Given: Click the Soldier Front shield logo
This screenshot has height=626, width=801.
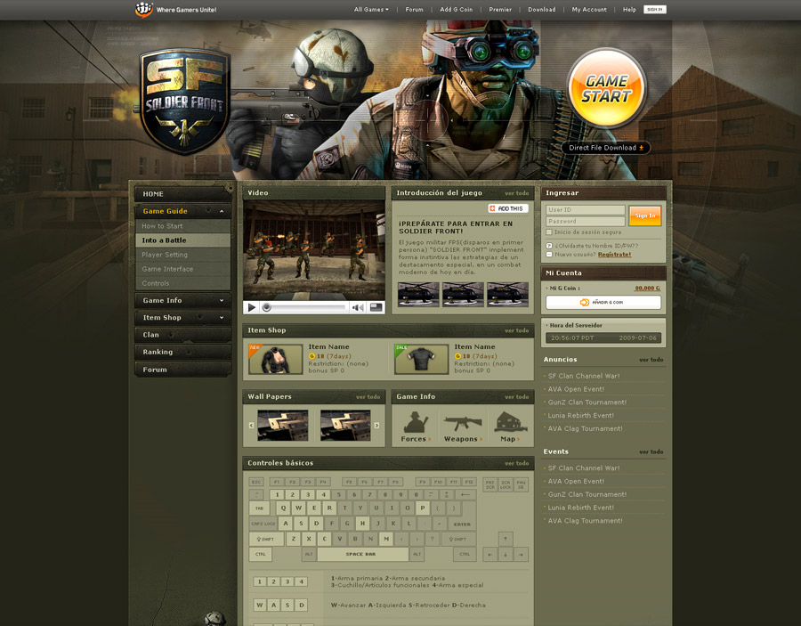Looking at the screenshot, I should (184, 102).
